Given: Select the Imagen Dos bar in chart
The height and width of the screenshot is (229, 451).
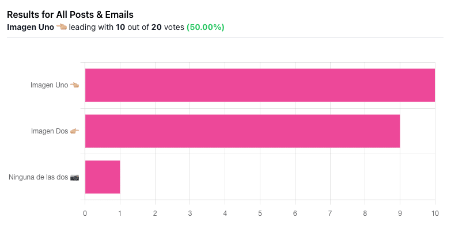Looking at the screenshot, I should coord(242,131).
